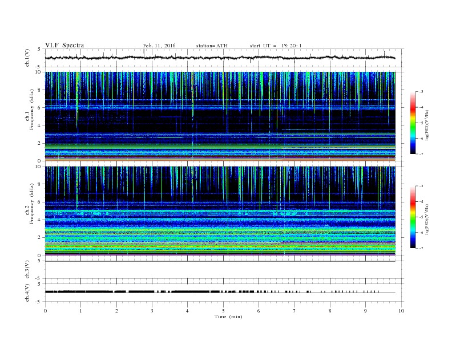The image size is (452, 349).
Task: Click the "ch.3(V)" axis label
Action: tap(27, 269)
